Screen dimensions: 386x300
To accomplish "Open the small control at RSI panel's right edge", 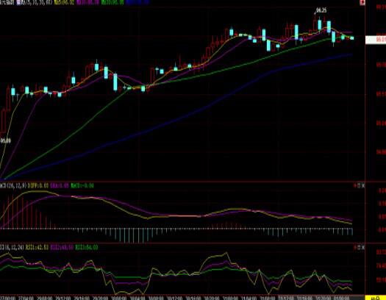I will (x=360, y=247).
